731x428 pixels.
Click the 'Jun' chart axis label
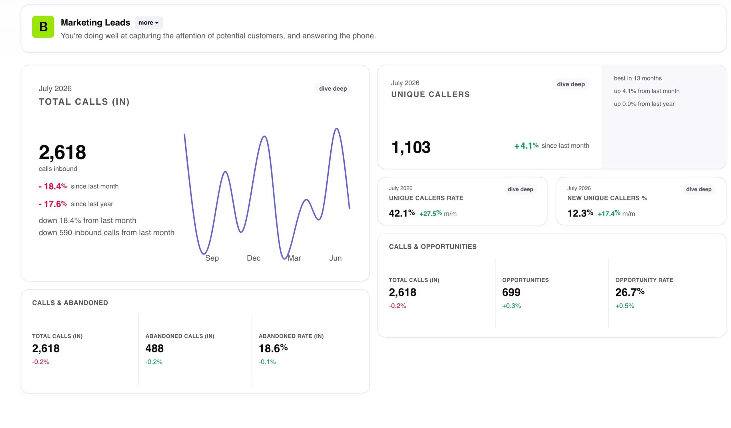click(335, 258)
